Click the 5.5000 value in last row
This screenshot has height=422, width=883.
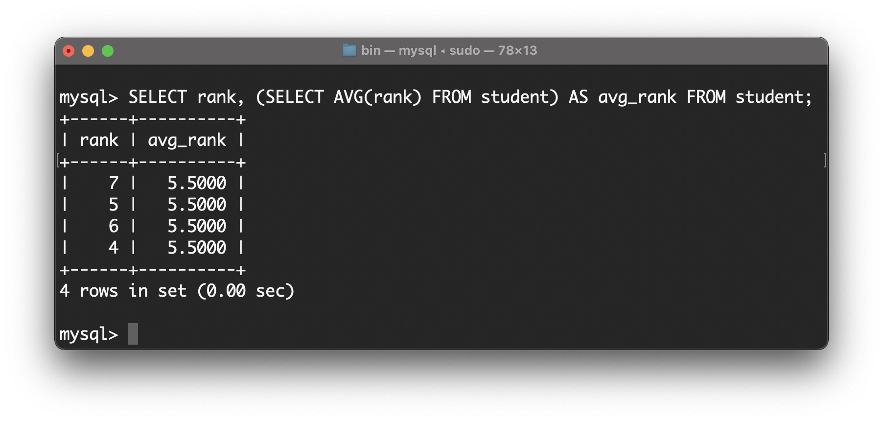click(x=197, y=248)
